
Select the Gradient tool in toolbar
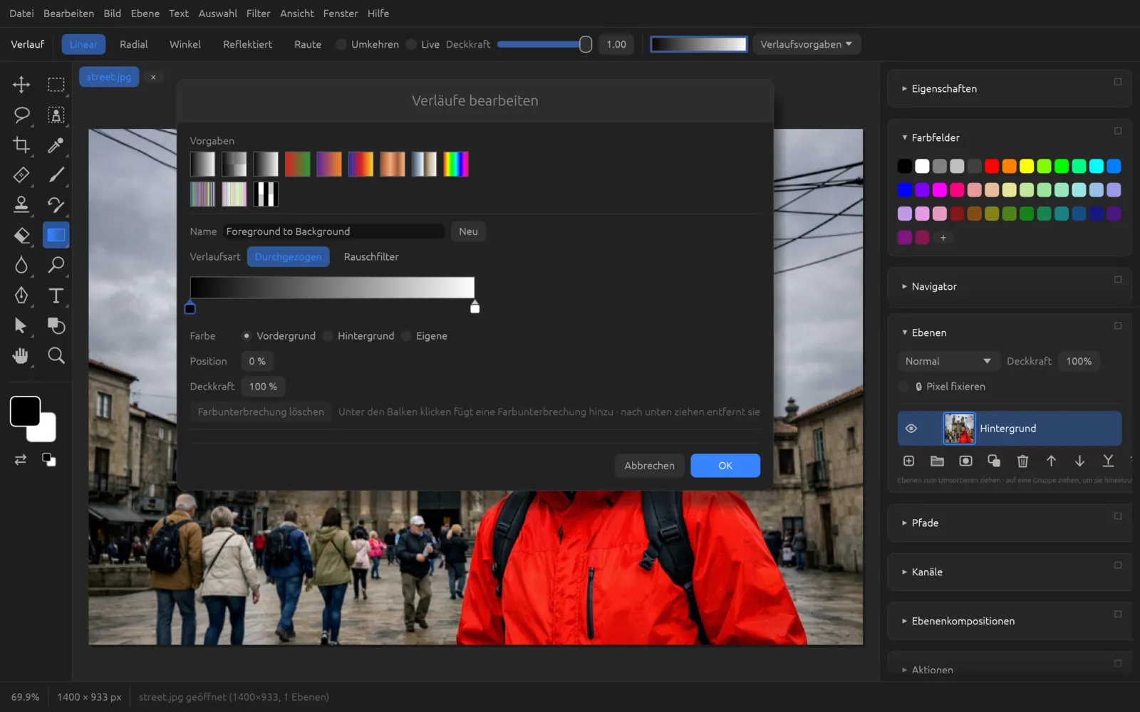(x=56, y=235)
